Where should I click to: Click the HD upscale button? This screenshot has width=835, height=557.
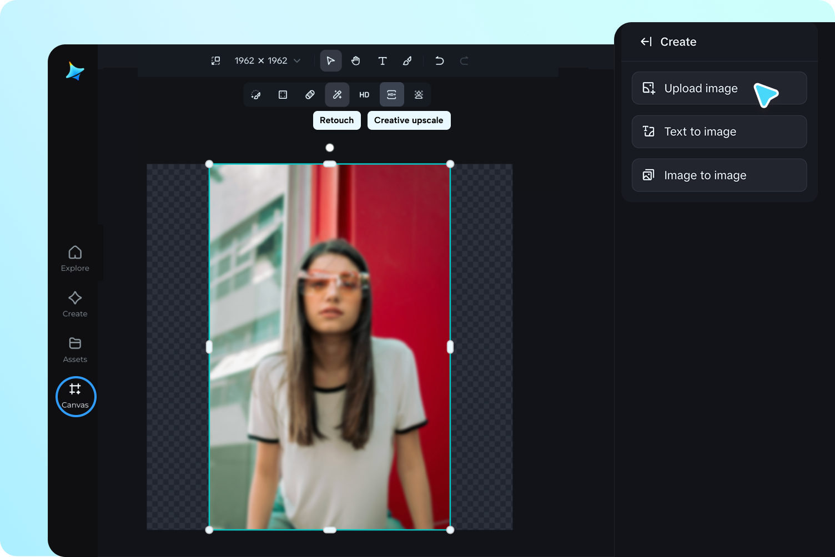click(364, 95)
